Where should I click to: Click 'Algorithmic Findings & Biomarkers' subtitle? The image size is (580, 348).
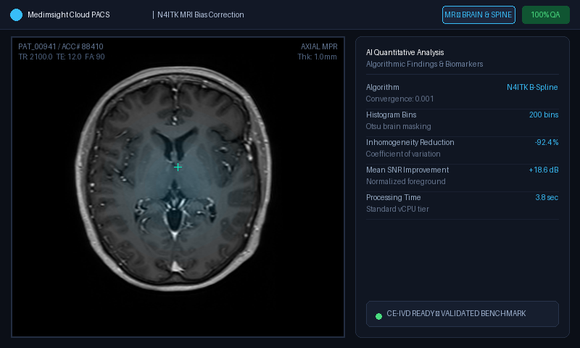click(x=424, y=64)
